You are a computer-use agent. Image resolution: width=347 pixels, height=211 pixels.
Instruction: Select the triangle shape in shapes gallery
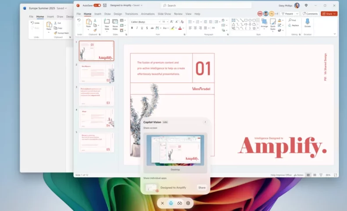click(x=233, y=25)
